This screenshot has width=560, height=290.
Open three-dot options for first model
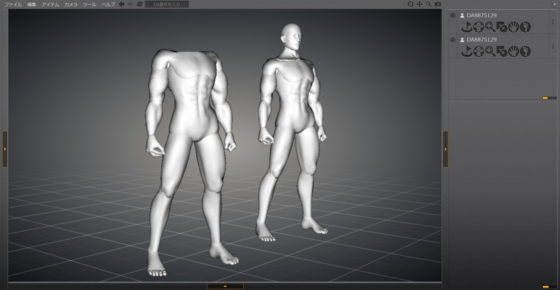tap(553, 22)
